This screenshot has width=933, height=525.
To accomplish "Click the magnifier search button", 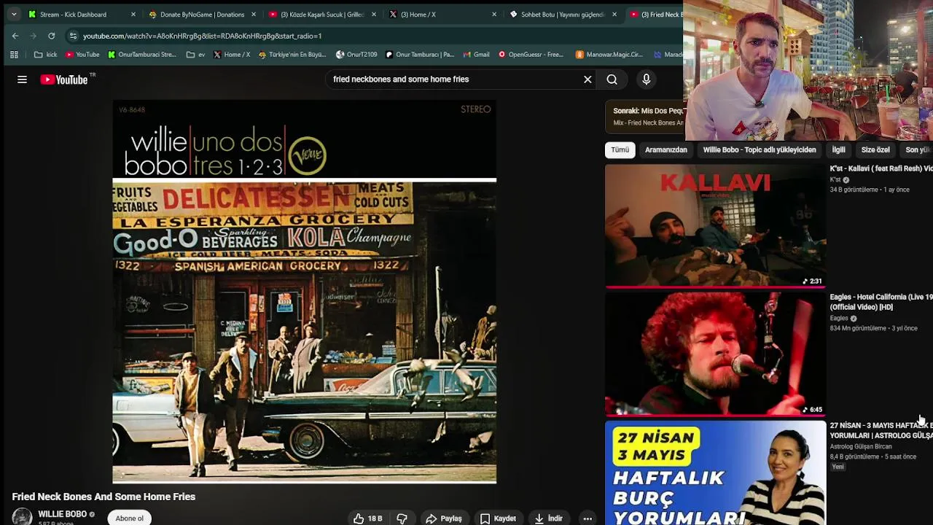I will click(612, 79).
